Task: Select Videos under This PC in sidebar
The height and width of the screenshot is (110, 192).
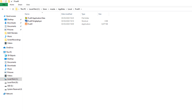Action: [10, 76]
